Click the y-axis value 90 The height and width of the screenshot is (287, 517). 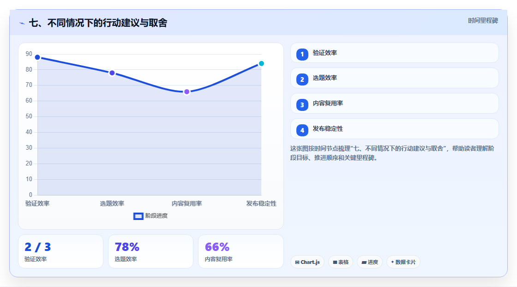click(x=29, y=54)
